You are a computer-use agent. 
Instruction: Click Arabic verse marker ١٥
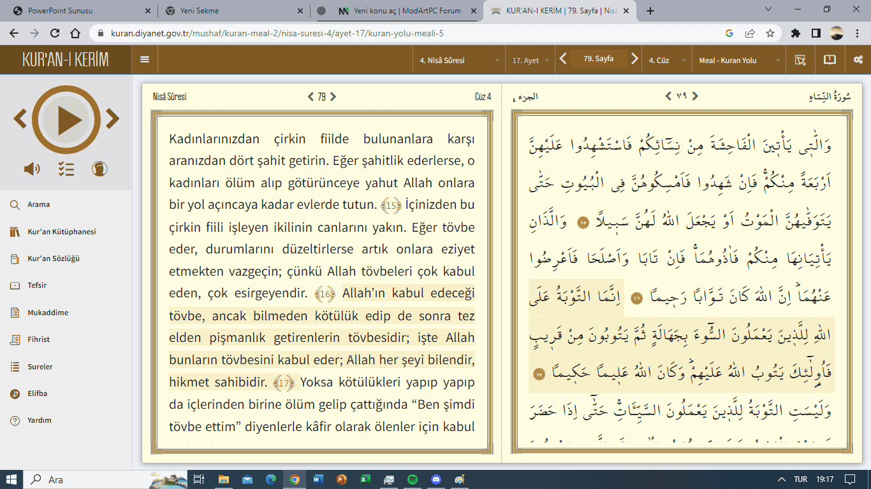582,223
